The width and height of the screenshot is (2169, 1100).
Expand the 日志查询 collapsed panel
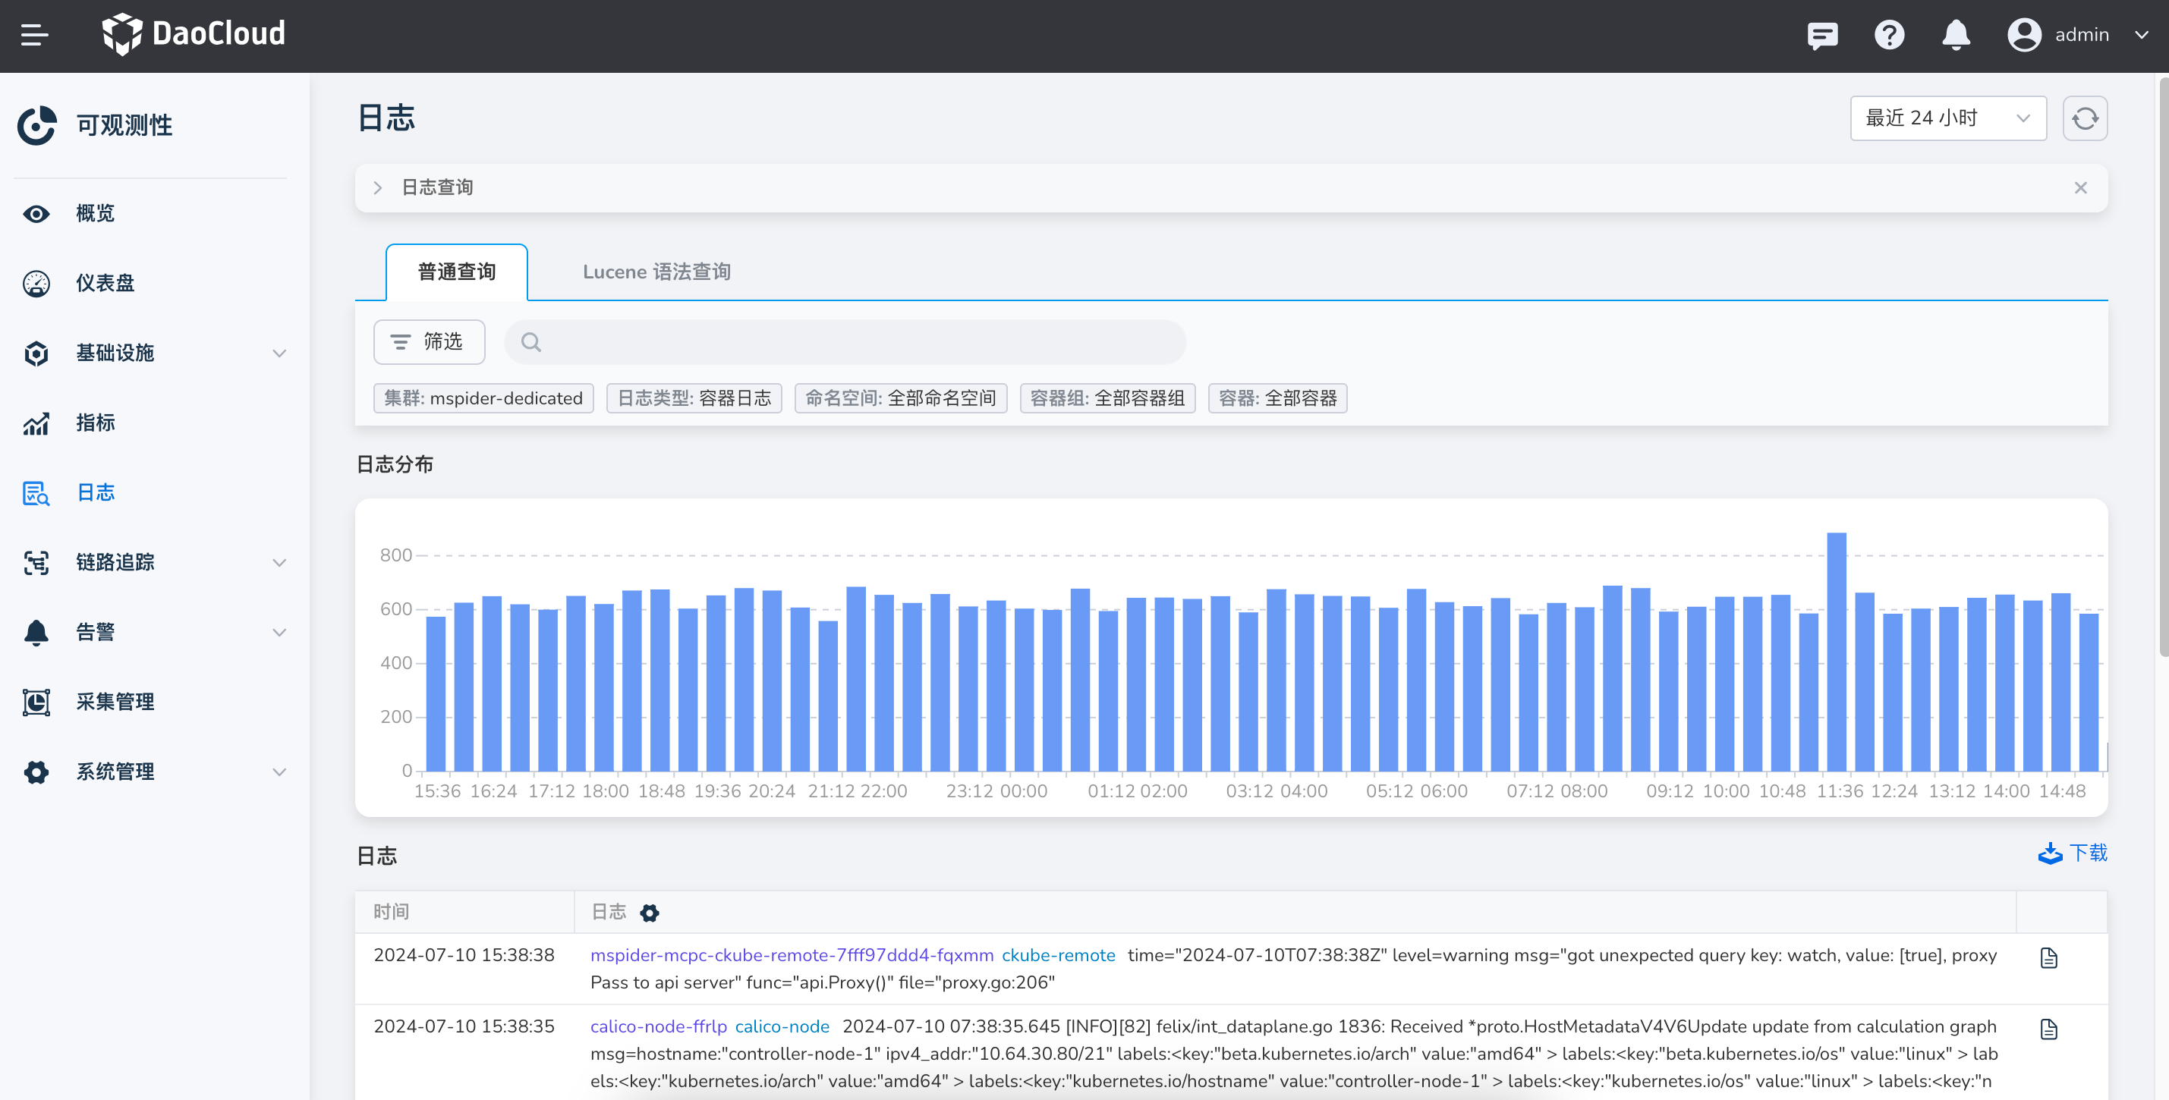coord(378,187)
